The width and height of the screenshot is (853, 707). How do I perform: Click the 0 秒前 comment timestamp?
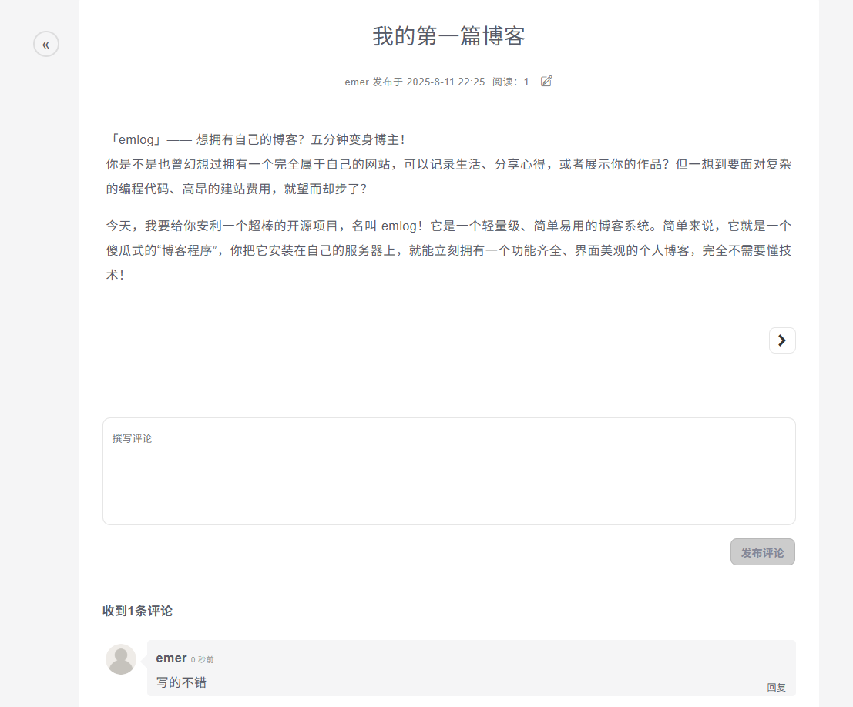click(x=203, y=660)
